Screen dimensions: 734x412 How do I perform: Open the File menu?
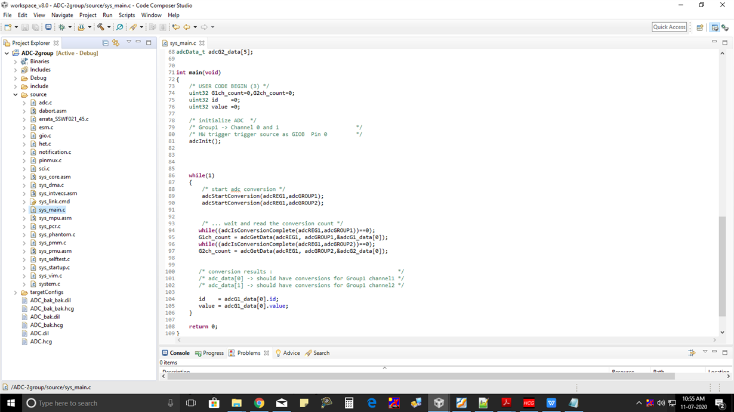pyautogui.click(x=7, y=15)
